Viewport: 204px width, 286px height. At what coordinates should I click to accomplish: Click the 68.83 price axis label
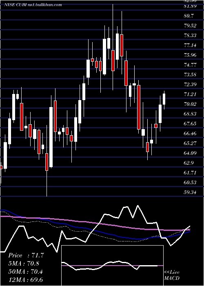tap(190, 114)
